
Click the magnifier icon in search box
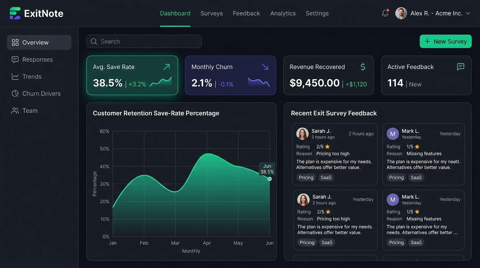[x=94, y=42]
